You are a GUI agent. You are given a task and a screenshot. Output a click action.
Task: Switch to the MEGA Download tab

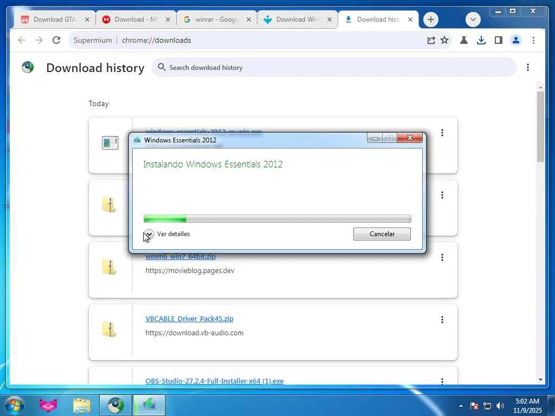[x=135, y=19]
